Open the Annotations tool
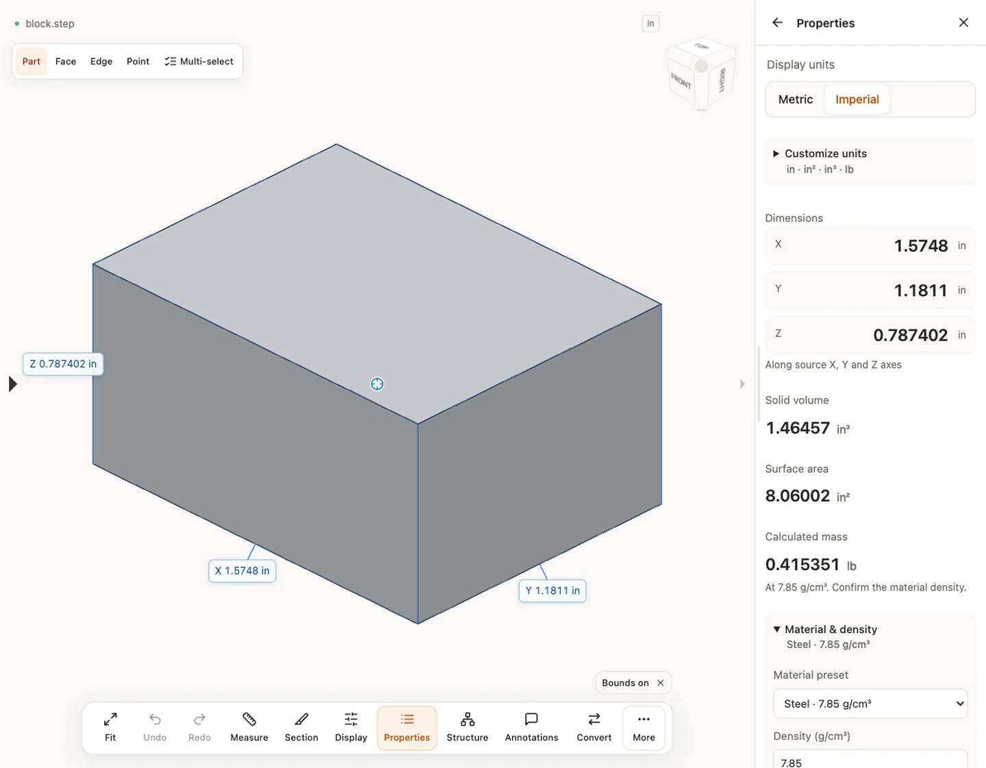This screenshot has height=768, width=986. [x=531, y=728]
